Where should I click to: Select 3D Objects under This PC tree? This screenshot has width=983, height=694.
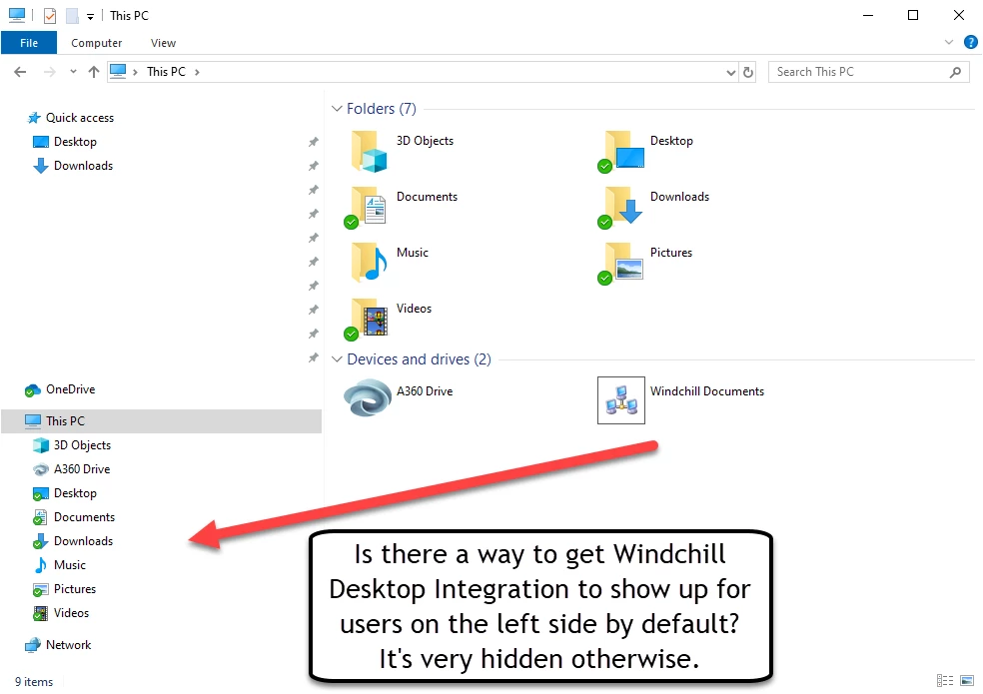[72, 445]
